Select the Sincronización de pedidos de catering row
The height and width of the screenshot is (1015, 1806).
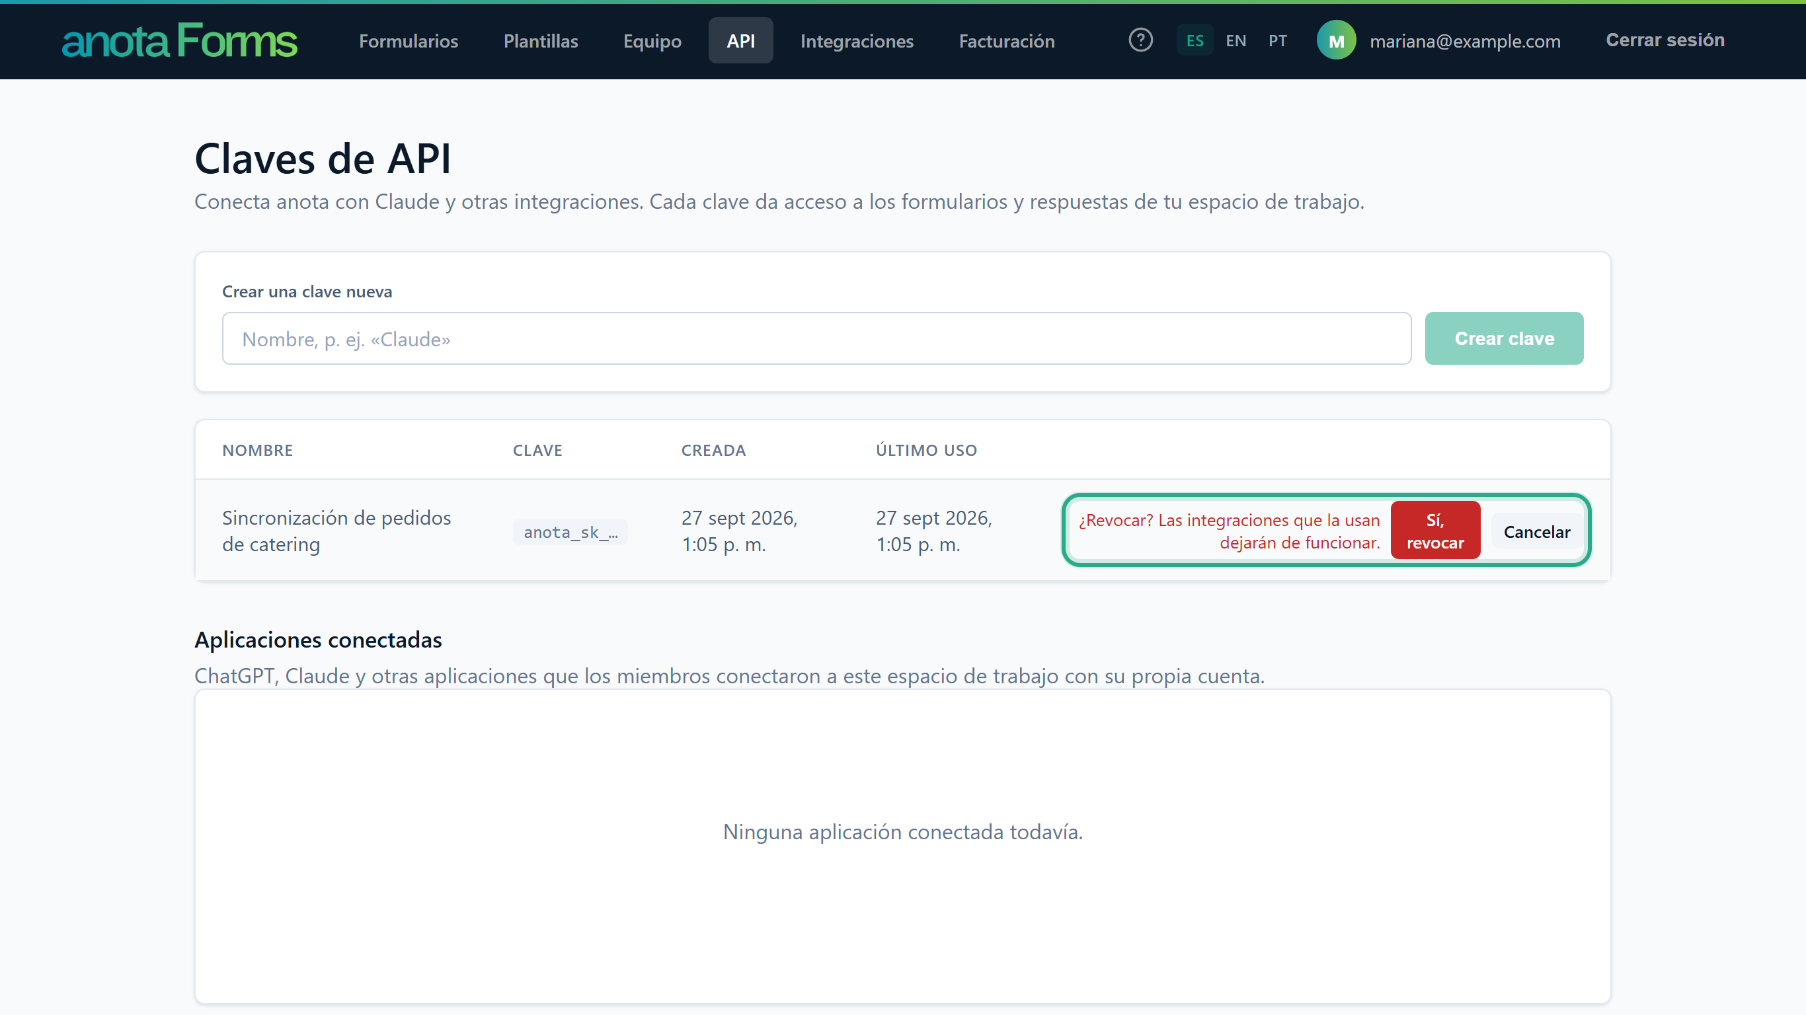(x=902, y=531)
